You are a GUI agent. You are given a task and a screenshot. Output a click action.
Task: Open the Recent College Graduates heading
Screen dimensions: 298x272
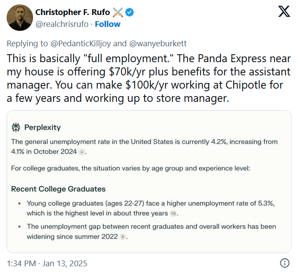tap(58, 189)
